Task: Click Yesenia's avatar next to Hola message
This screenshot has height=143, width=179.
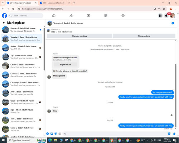Action: (x=49, y=111)
